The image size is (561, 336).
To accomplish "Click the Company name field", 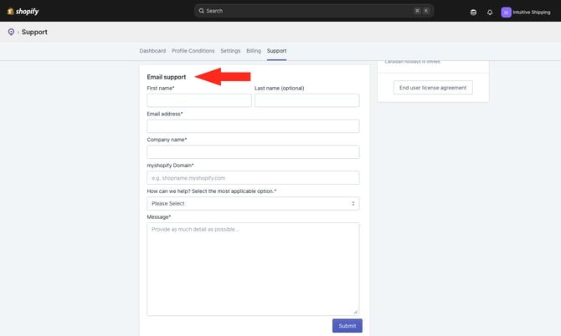I will pos(253,152).
